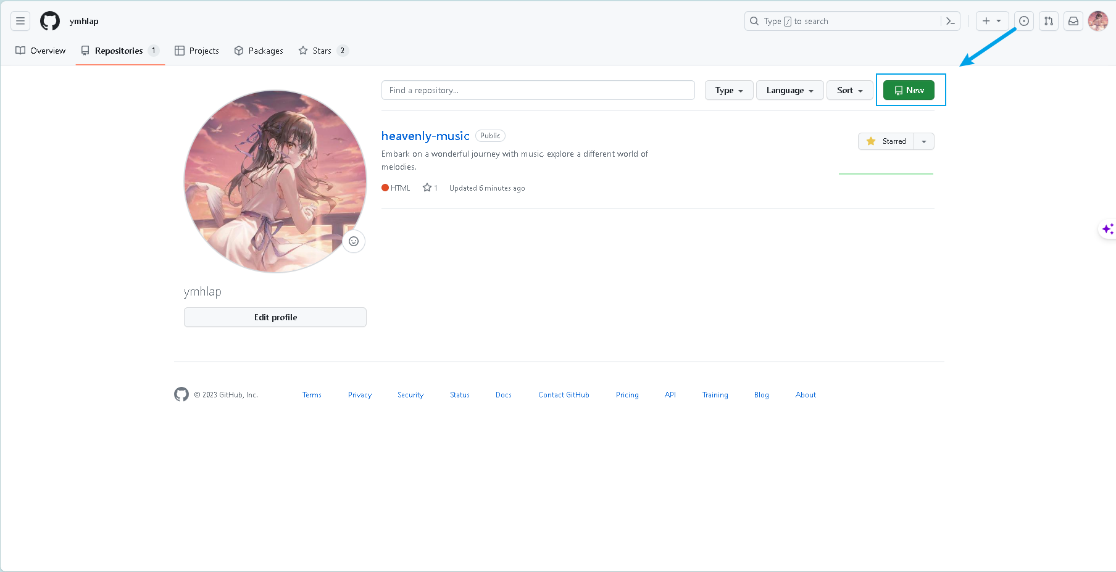
Task: Click the green New repository button
Action: coord(909,90)
